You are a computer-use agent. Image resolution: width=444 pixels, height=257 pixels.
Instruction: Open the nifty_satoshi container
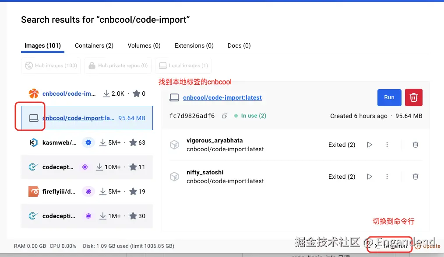tap(205, 173)
